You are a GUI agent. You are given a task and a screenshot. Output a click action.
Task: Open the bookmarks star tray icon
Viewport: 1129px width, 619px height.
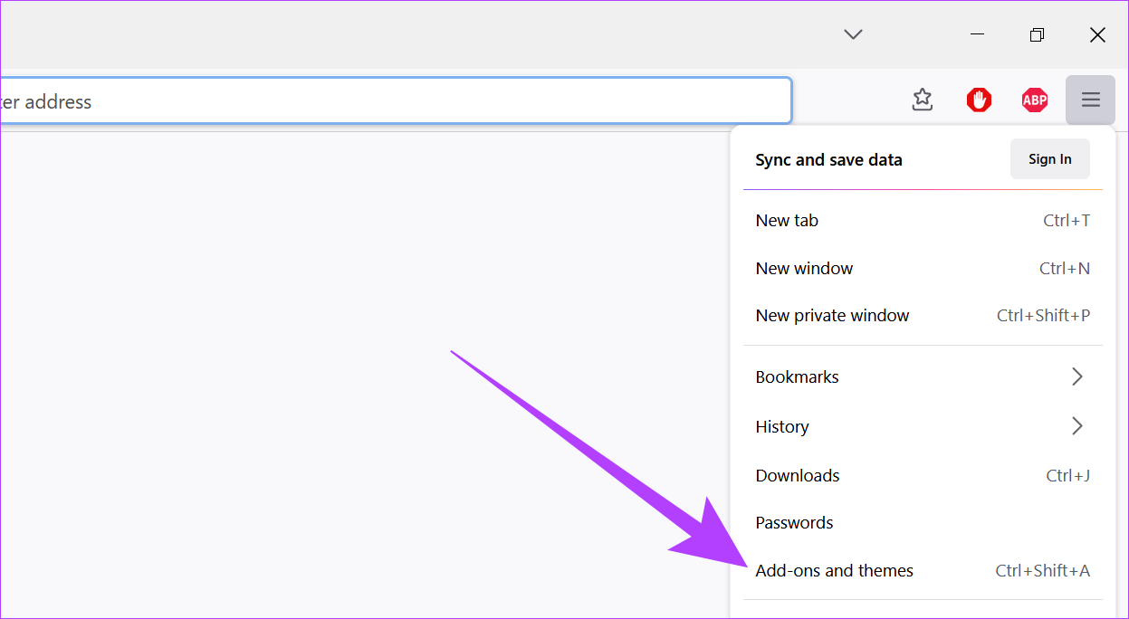coord(922,100)
